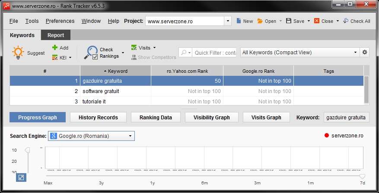Click the time range slider handle at 7d
379x193 pixels.
[362, 176]
